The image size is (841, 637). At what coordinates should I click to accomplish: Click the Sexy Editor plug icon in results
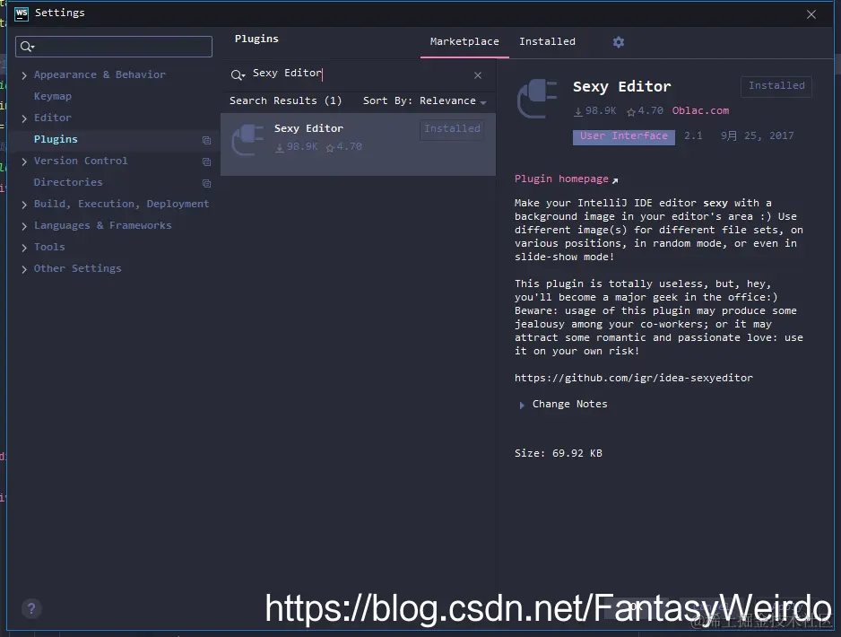247,140
